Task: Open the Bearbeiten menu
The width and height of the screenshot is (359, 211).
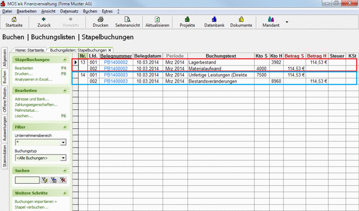Action: (26, 11)
